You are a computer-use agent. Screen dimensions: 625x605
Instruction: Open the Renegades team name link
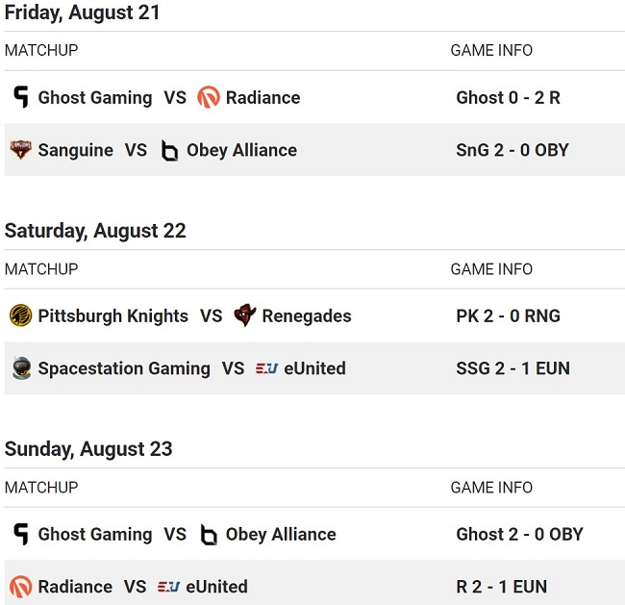pos(307,315)
